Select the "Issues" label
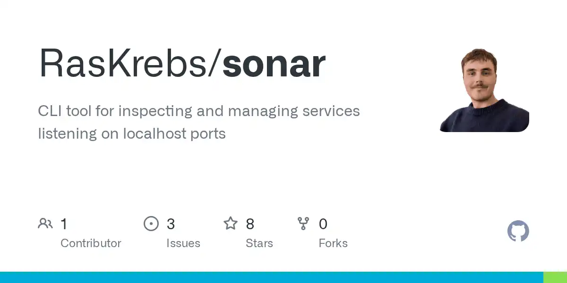 click(183, 243)
